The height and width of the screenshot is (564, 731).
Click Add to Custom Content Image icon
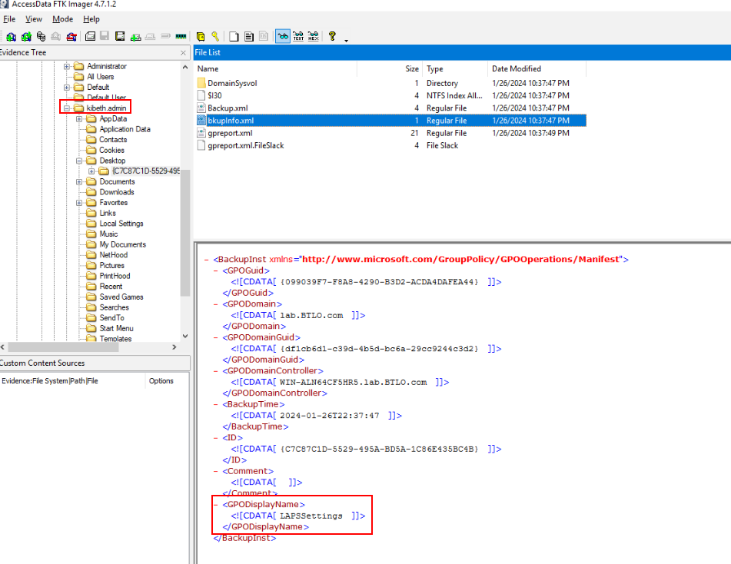(x=135, y=36)
